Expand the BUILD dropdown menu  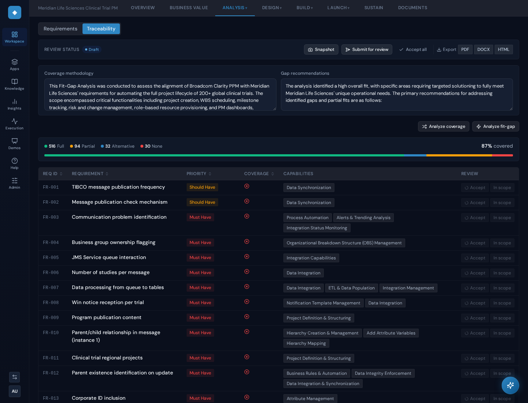tap(305, 8)
